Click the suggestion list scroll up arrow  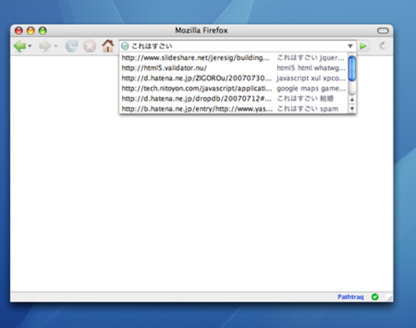click(352, 99)
